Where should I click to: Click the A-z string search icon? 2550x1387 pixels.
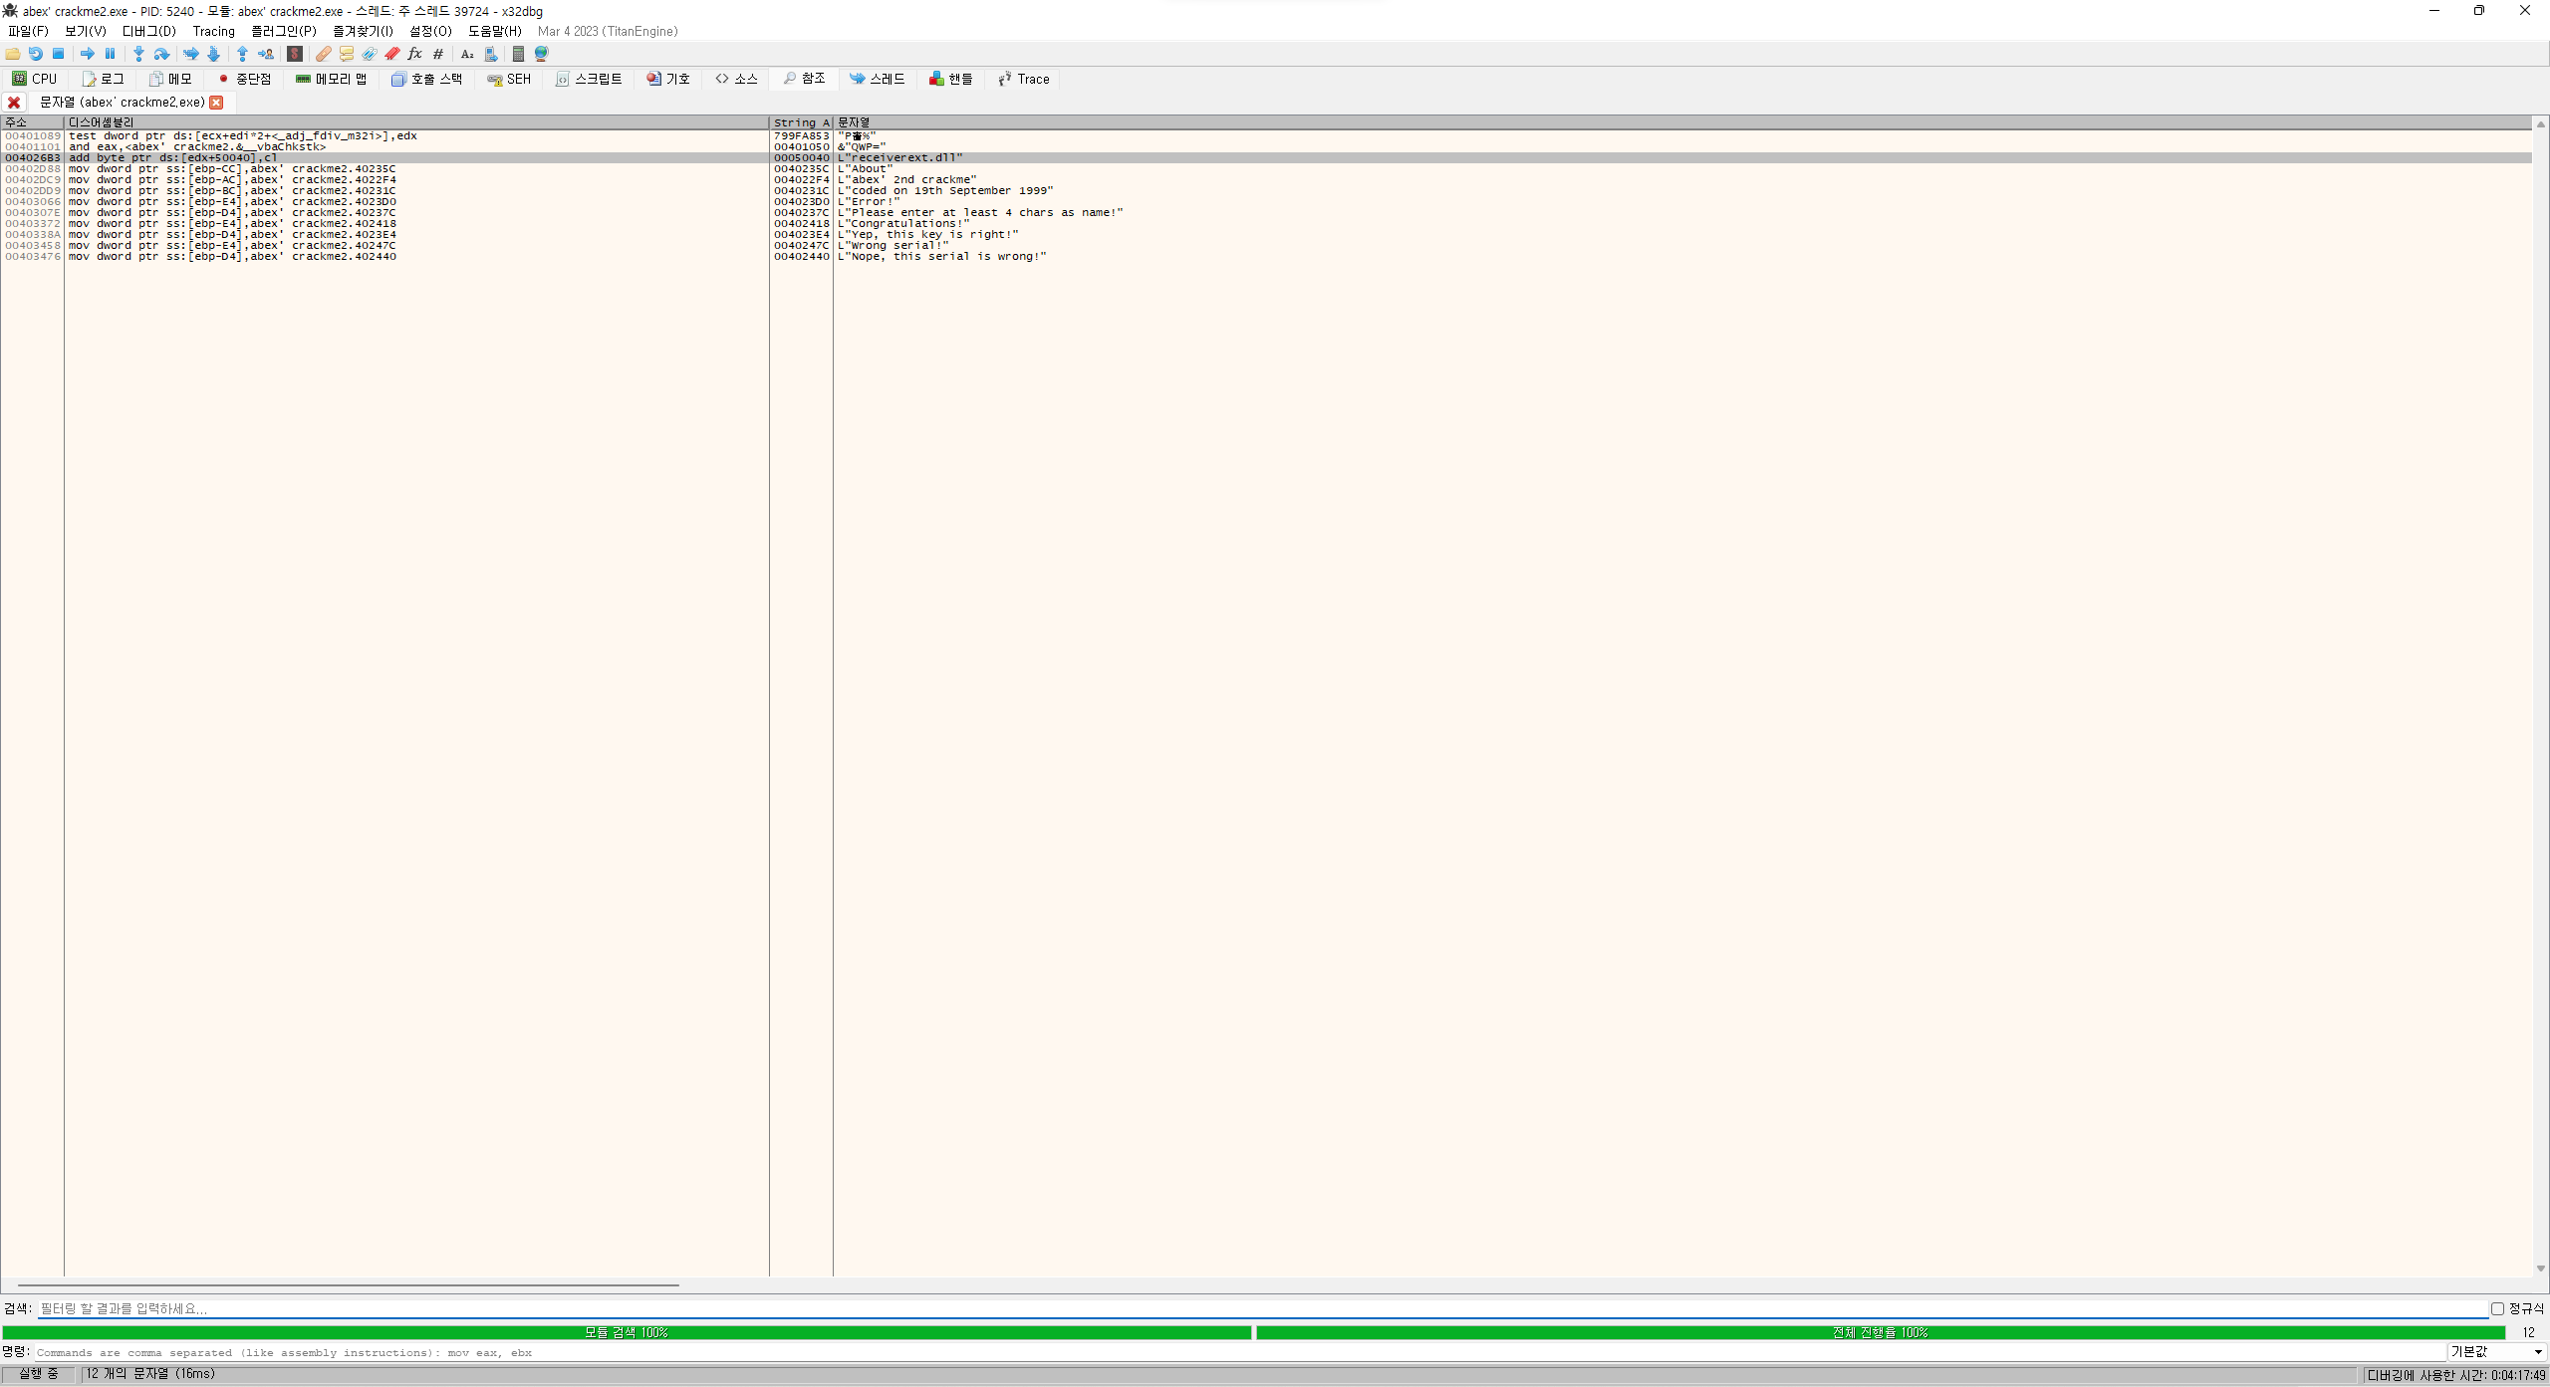coord(467,54)
